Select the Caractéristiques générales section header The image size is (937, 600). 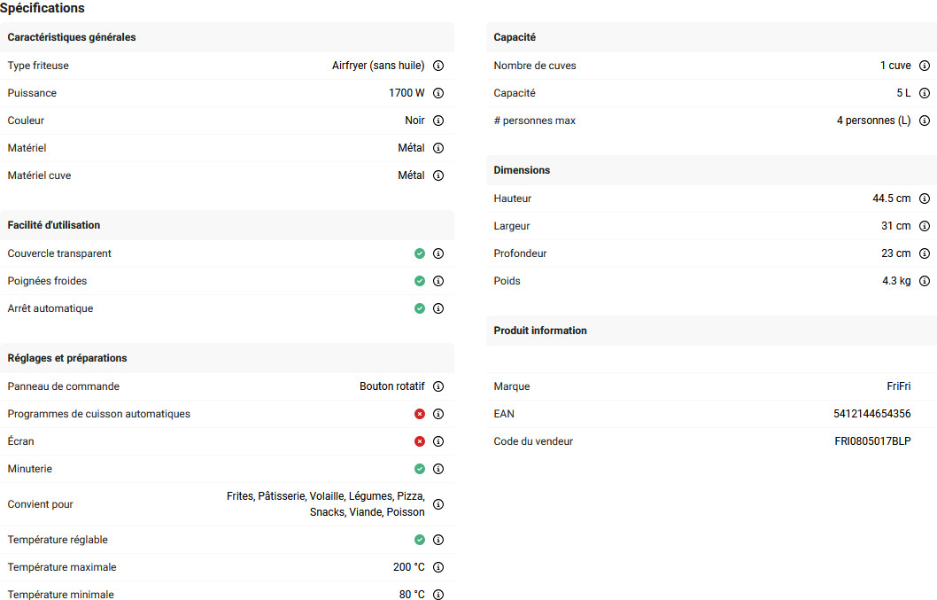(72, 37)
